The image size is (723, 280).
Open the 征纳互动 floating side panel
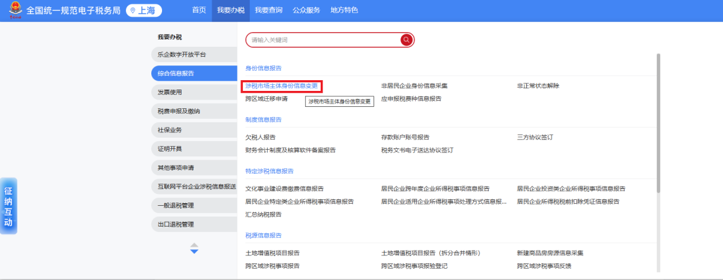point(8,206)
